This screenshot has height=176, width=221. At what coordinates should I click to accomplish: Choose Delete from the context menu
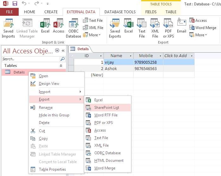tap(56, 123)
